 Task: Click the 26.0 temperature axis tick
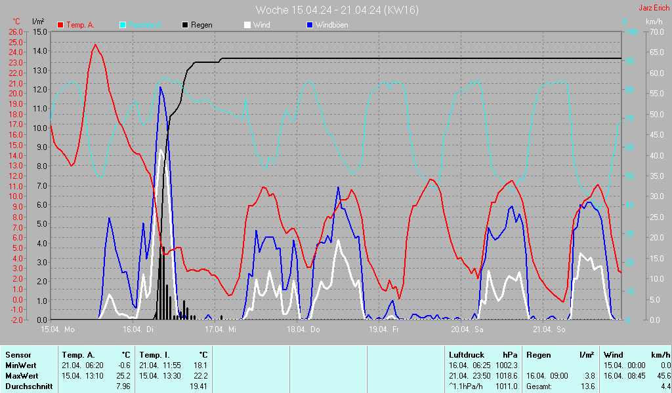pyautogui.click(x=16, y=32)
